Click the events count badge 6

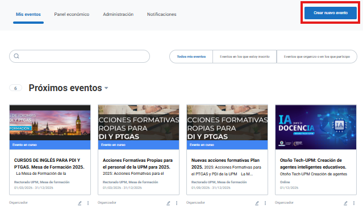click(x=15, y=88)
